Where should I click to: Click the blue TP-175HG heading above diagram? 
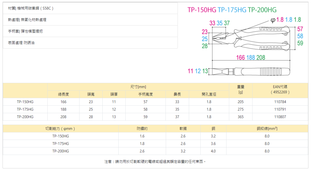(232, 10)
